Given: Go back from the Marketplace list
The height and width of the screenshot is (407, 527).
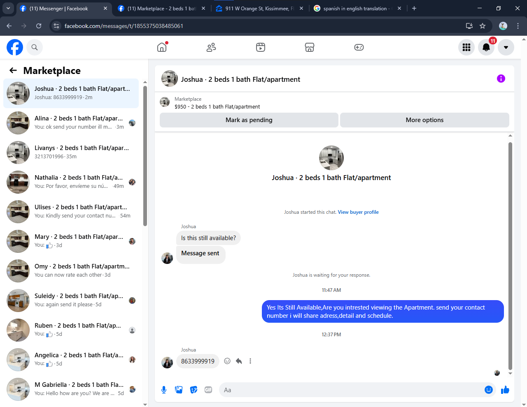Looking at the screenshot, I should tap(13, 70).
